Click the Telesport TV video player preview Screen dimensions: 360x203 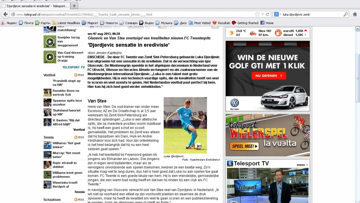tap(268, 186)
